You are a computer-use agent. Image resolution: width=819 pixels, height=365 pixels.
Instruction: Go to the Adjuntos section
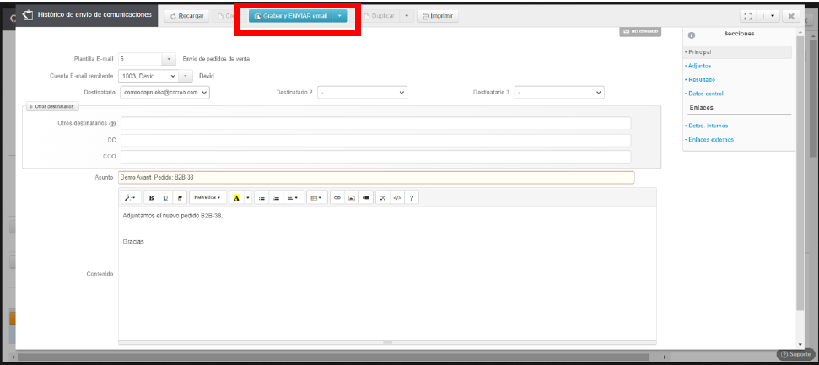click(699, 66)
